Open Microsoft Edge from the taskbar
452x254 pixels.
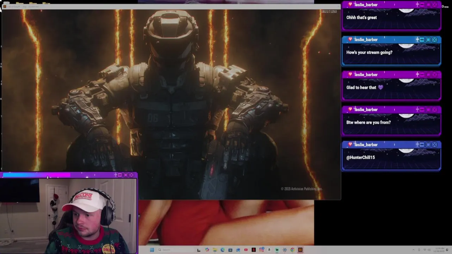(x=222, y=250)
